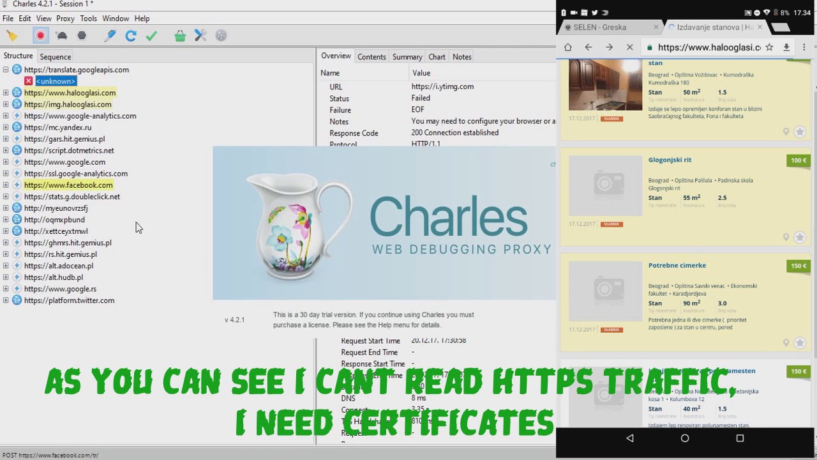Expand the img.halooglasi.com tree node
The height and width of the screenshot is (460, 817).
tap(6, 104)
